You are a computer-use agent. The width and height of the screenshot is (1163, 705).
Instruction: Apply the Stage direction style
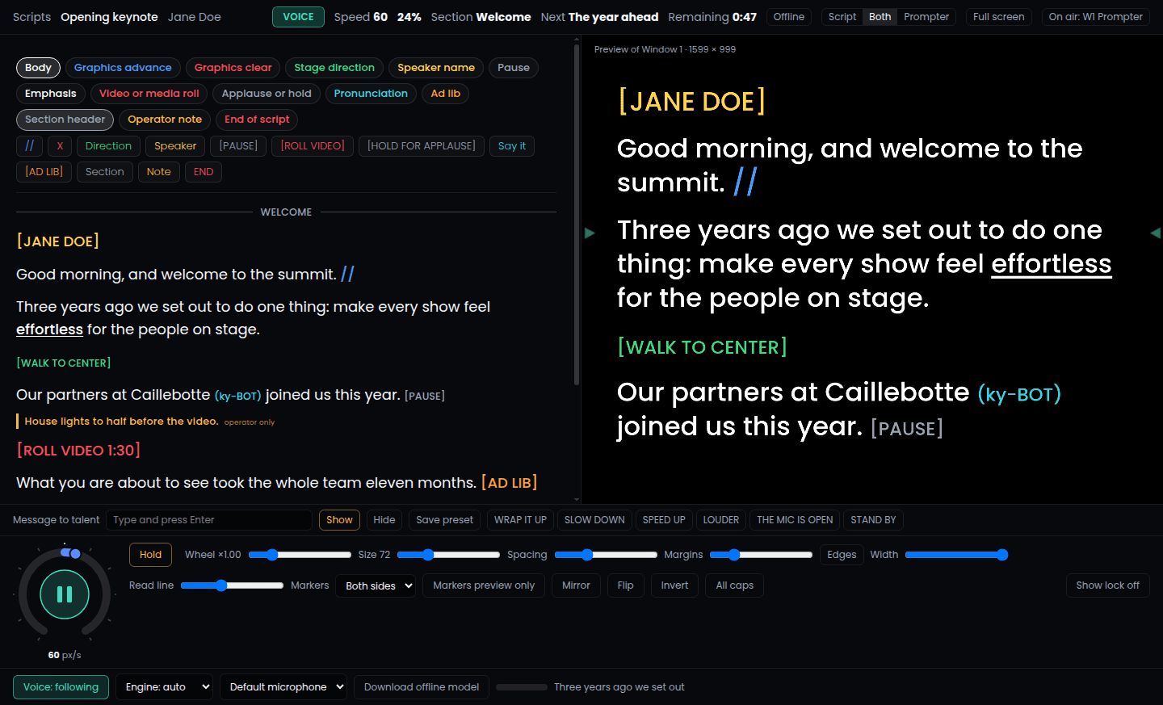334,68
